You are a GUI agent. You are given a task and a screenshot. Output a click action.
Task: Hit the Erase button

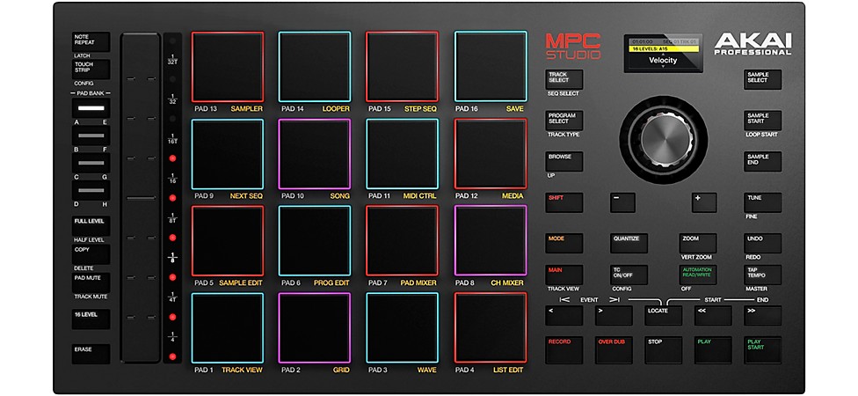click(91, 354)
